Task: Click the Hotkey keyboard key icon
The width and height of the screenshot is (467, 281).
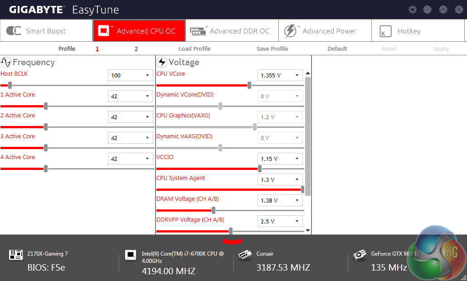Action: coord(385,31)
